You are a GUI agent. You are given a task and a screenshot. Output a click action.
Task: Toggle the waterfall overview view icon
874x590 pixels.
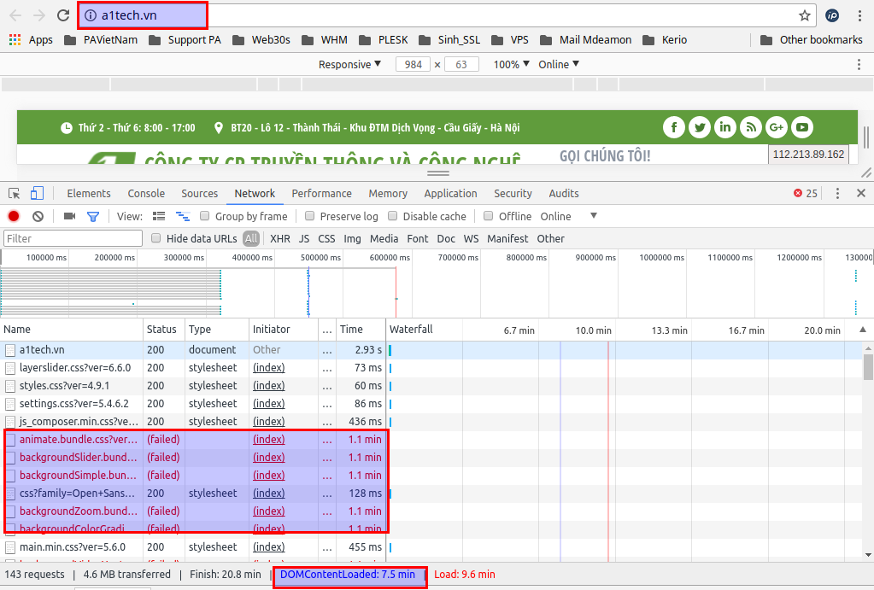(183, 216)
